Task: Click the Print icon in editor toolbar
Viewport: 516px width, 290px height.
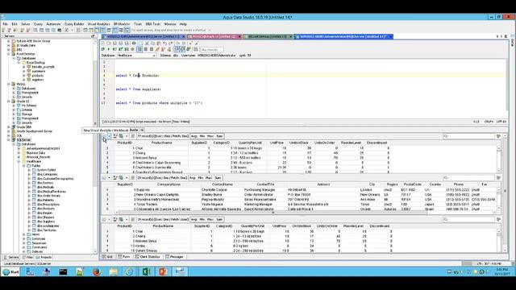Action: [134, 43]
